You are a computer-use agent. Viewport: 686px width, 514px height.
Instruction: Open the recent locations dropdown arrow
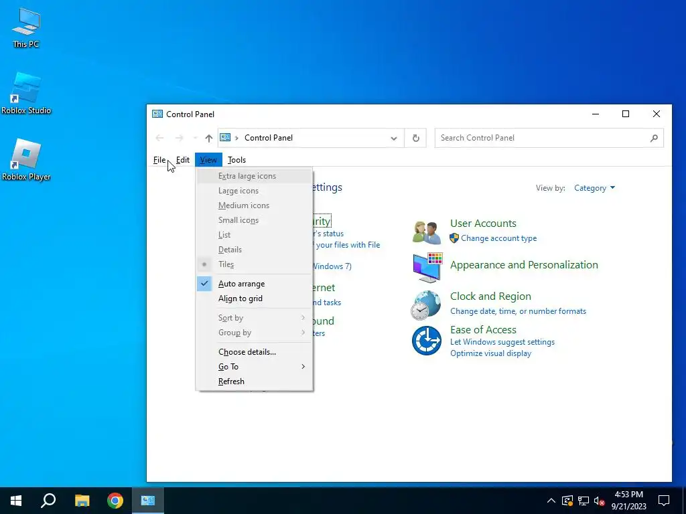pyautogui.click(x=195, y=138)
